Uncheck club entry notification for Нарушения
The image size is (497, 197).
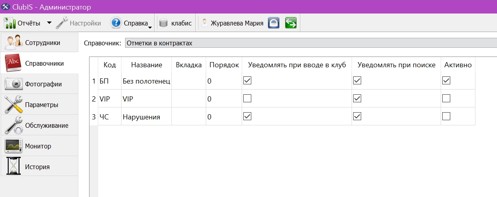click(x=247, y=116)
